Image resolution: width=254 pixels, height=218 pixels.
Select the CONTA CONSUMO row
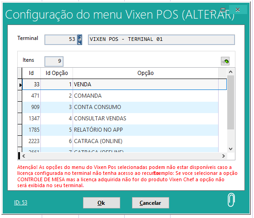[x=120, y=107]
